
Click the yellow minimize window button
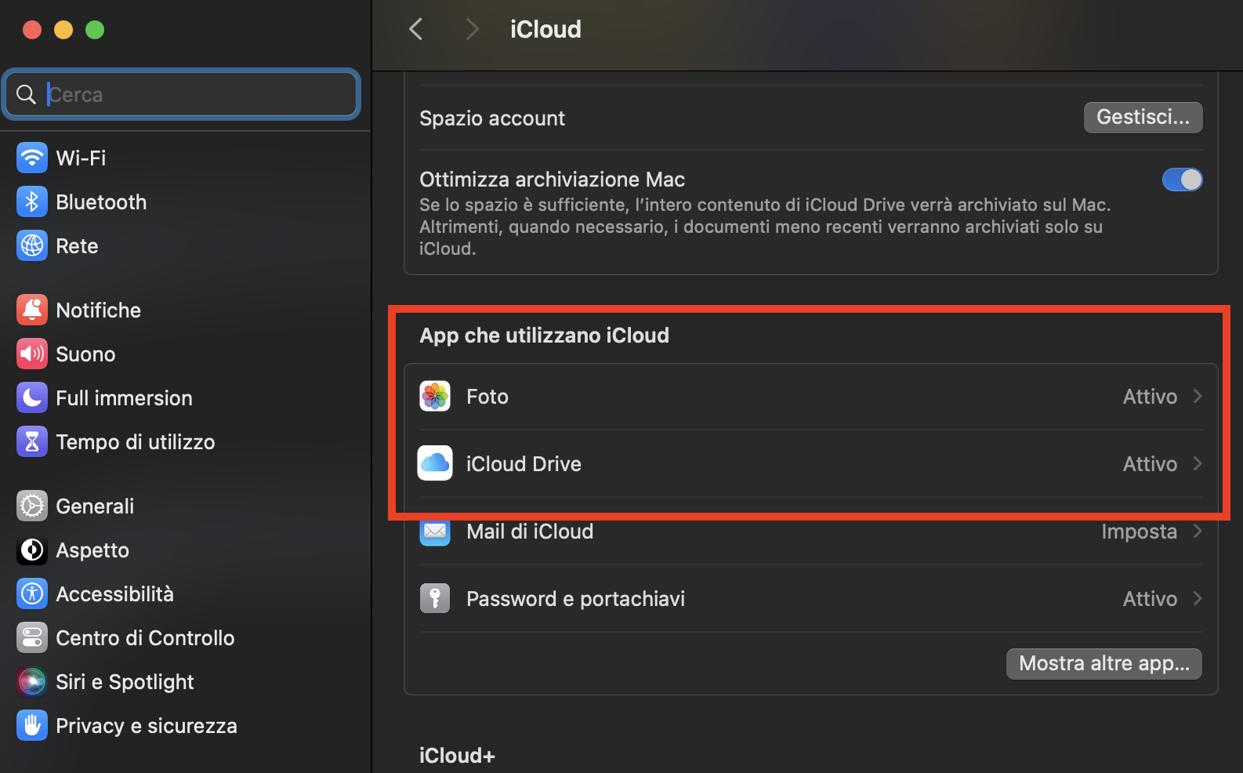tap(63, 30)
